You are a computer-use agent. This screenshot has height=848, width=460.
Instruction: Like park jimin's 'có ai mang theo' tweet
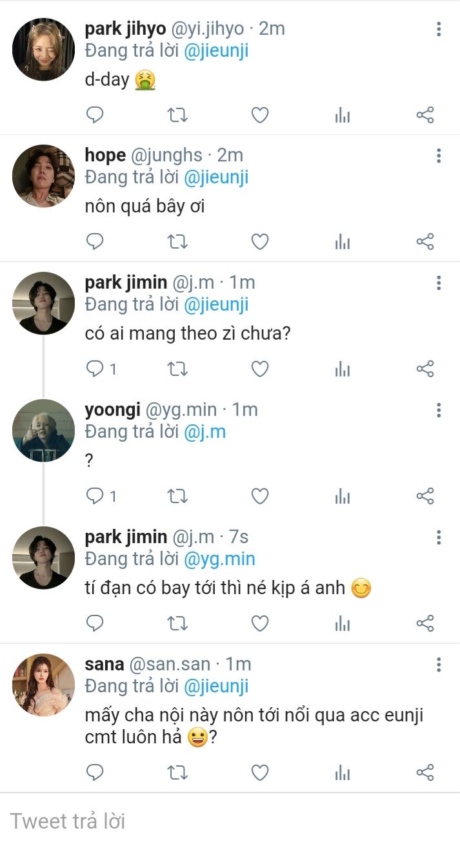(x=259, y=369)
